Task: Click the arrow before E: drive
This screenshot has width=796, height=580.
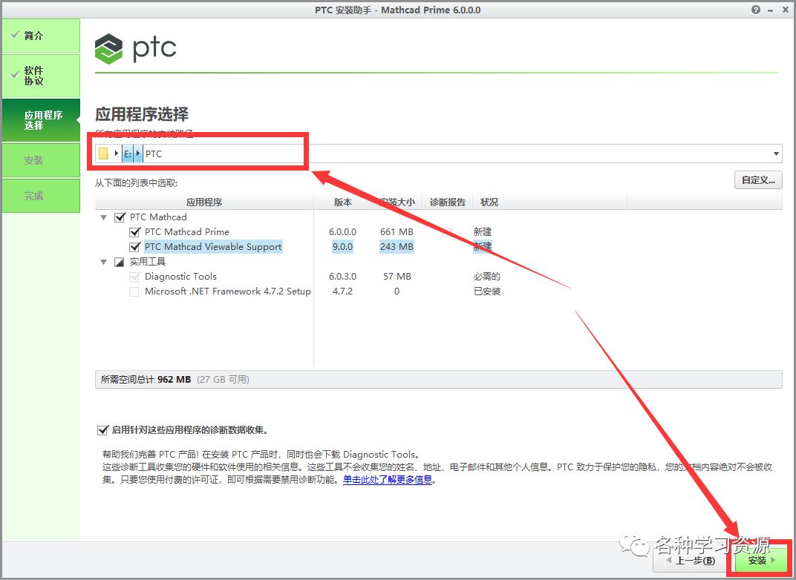Action: (117, 153)
